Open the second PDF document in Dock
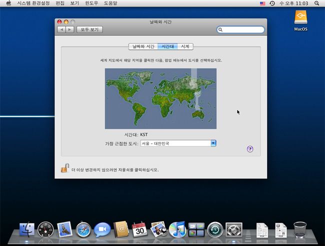325x246 pixels. point(281,230)
